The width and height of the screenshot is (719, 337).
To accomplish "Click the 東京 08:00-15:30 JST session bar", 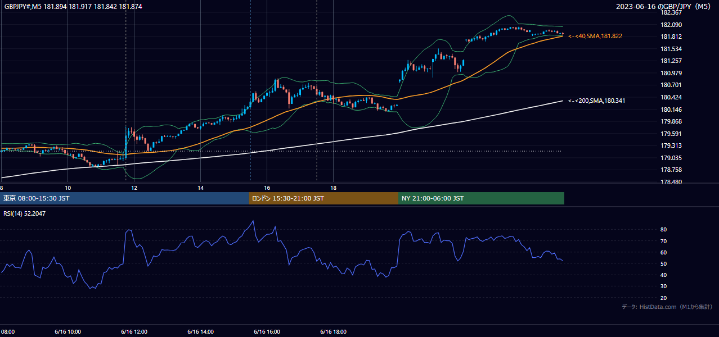I will coord(125,198).
